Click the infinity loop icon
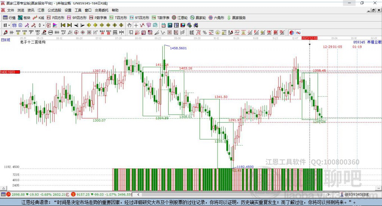Image resolution: width=382 pixels, height=206 pixels. pyautogui.click(x=298, y=33)
